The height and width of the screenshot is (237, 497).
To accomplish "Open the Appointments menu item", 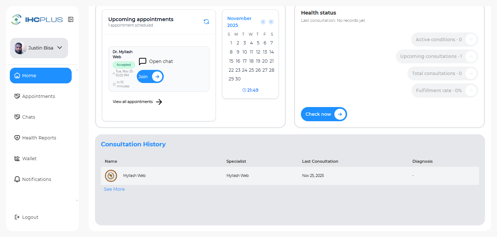I will 39,96.
